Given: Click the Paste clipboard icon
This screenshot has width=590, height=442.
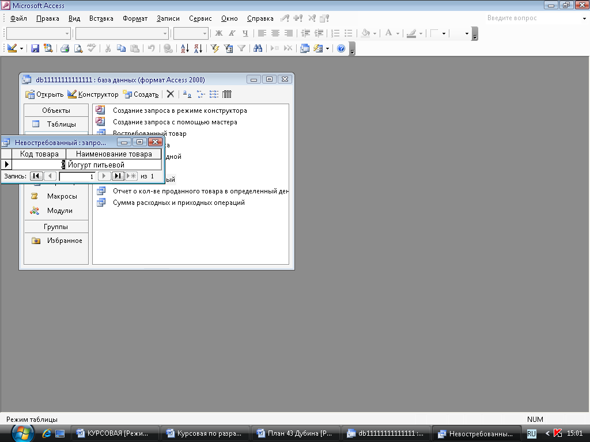Looking at the screenshot, I should point(135,48).
